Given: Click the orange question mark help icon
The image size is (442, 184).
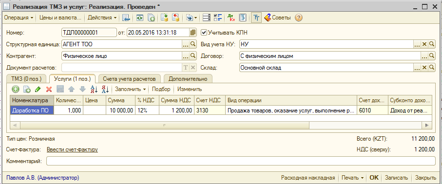Looking at the screenshot, I should [x=299, y=18].
